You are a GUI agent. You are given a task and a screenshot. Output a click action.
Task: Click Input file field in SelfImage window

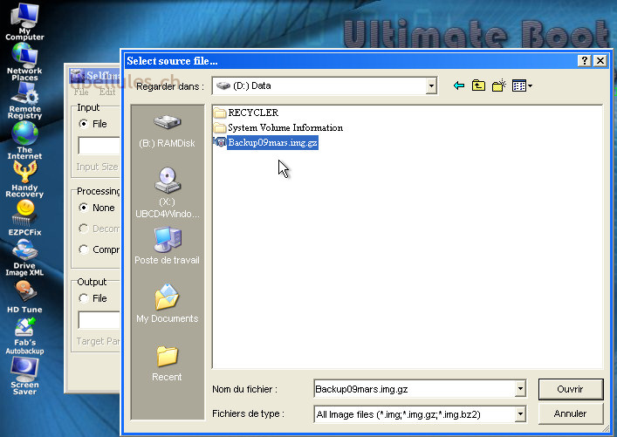click(x=99, y=146)
